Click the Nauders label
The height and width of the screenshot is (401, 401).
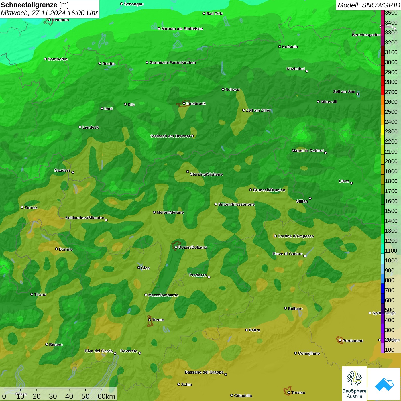(x=62, y=170)
